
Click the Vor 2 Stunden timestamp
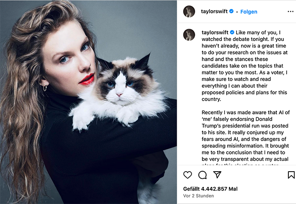[198, 196]
